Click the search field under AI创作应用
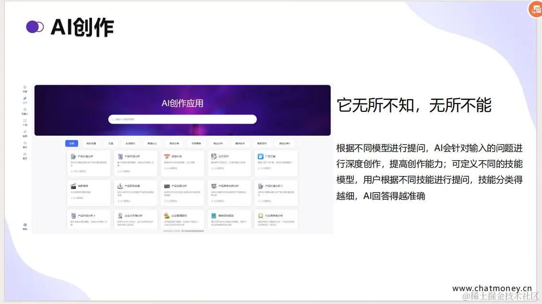This screenshot has height=304, width=542. [x=183, y=119]
